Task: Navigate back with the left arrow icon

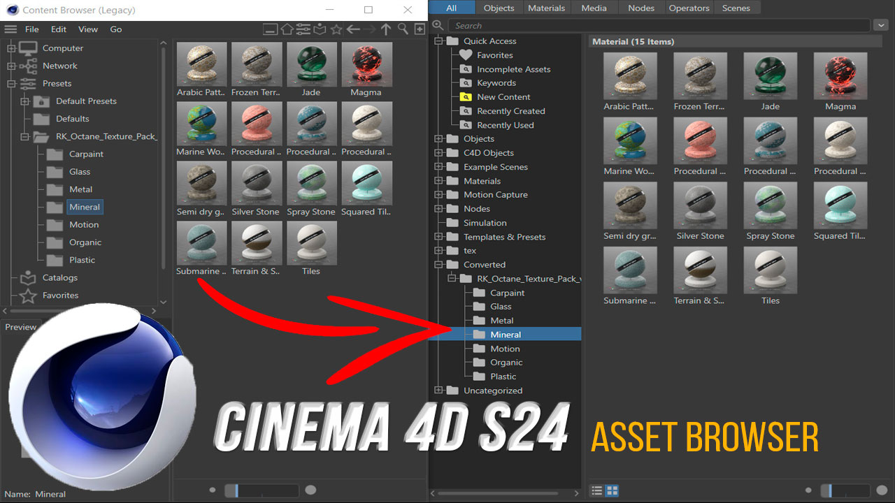Action: point(353,29)
